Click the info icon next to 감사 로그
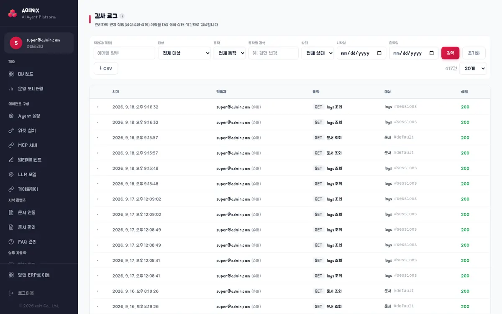Image resolution: width=502 pixels, height=314 pixels. 122,16
